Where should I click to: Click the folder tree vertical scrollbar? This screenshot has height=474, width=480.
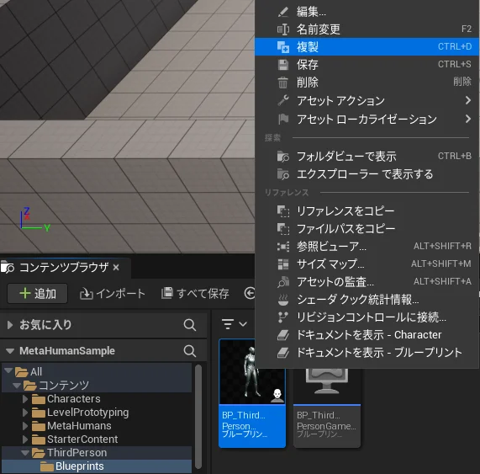(198, 417)
